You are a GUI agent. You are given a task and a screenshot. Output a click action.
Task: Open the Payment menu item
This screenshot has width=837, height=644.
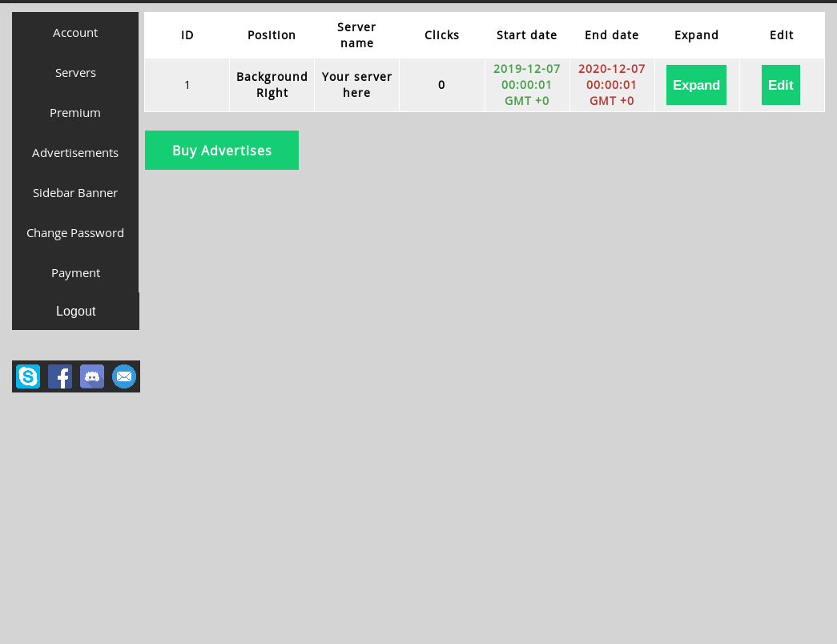click(75, 273)
